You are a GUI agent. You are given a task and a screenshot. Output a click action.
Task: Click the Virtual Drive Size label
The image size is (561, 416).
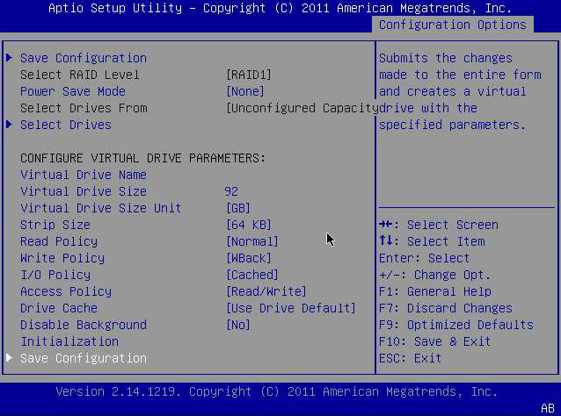pos(84,191)
